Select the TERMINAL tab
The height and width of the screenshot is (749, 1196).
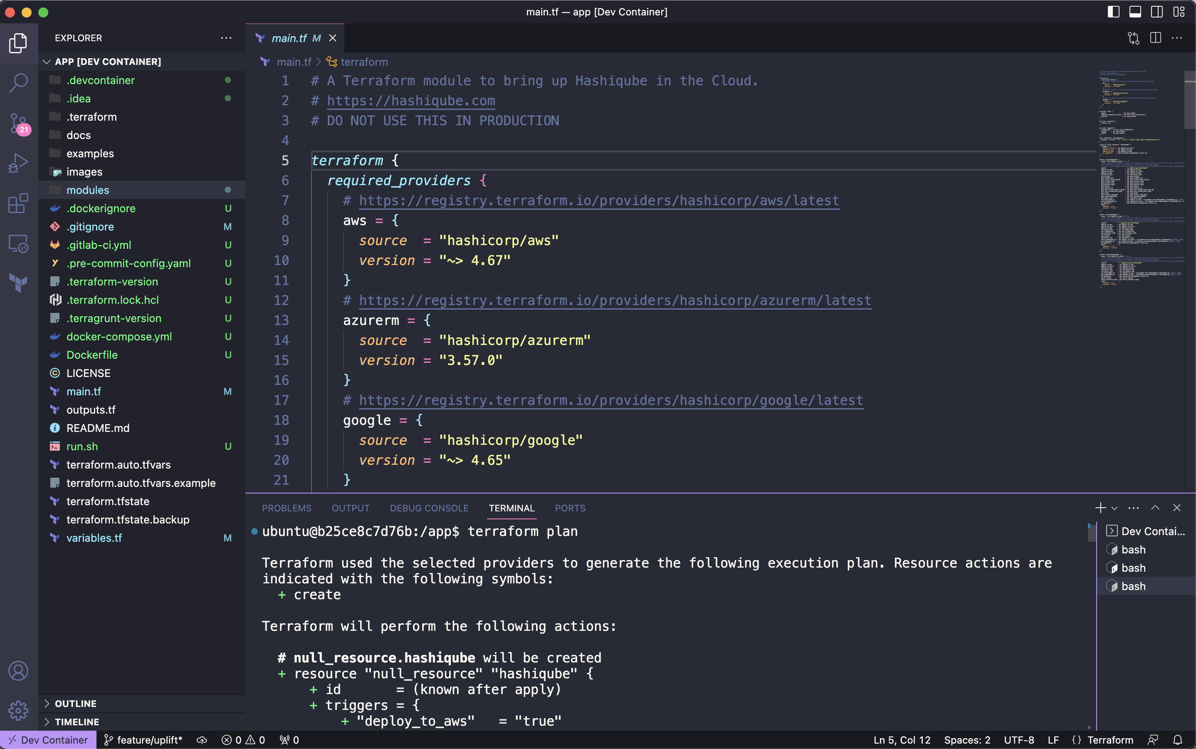click(x=512, y=508)
